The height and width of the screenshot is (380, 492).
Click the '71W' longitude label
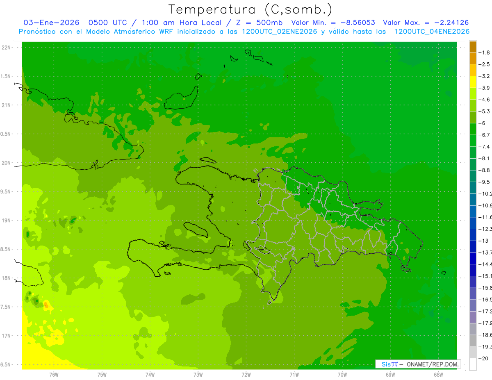pyautogui.click(x=294, y=374)
